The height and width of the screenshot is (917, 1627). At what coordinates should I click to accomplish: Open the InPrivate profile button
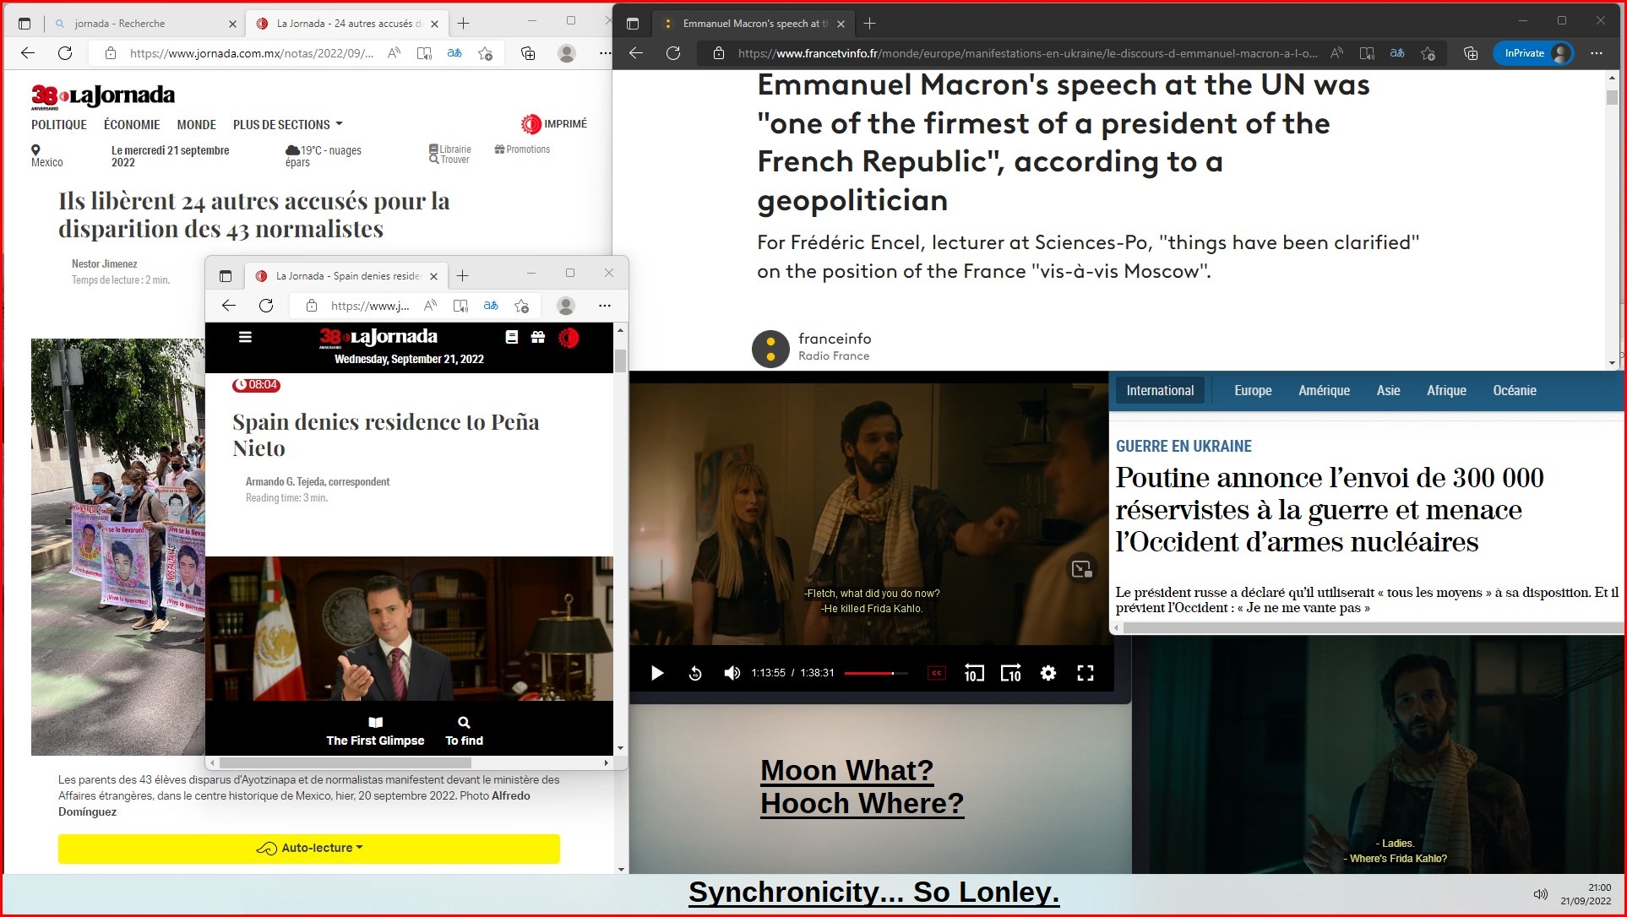click(x=1533, y=53)
